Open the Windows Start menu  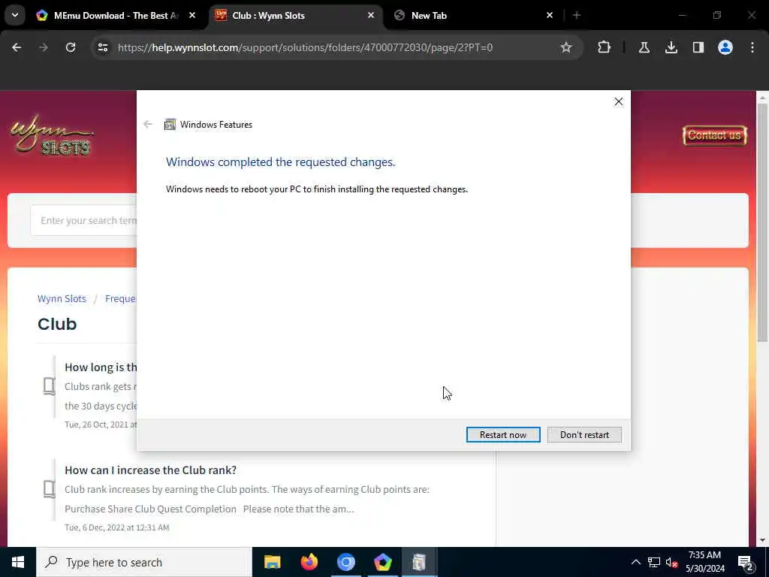click(18, 562)
